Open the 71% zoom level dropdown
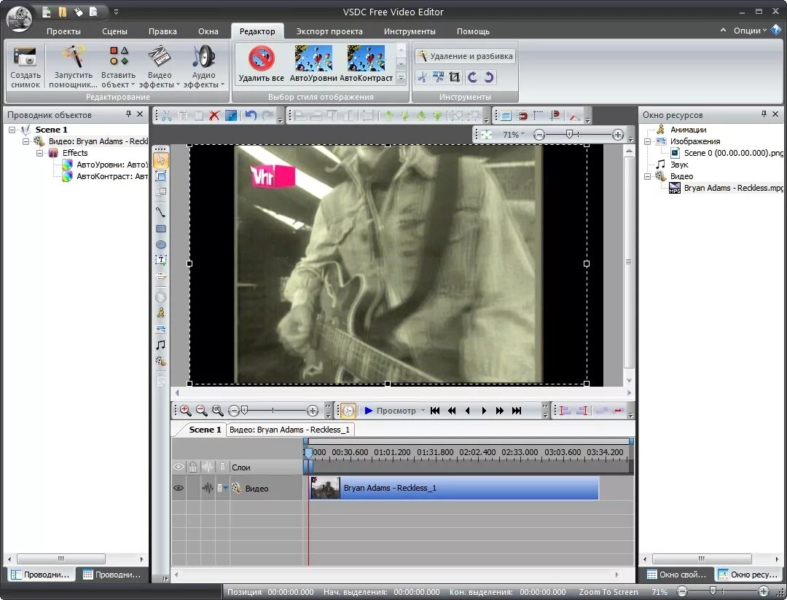Image resolution: width=787 pixels, height=600 pixels. point(513,135)
